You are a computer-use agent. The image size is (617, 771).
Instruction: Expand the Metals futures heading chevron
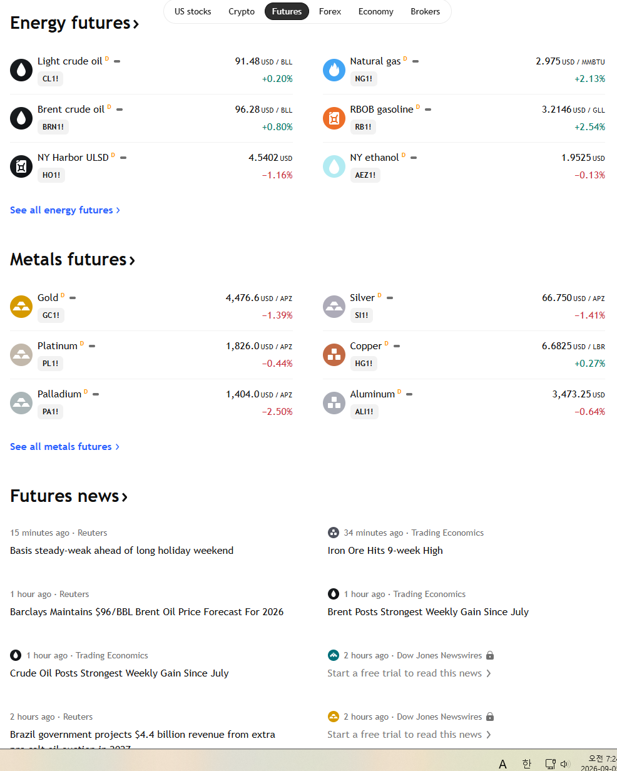(132, 260)
